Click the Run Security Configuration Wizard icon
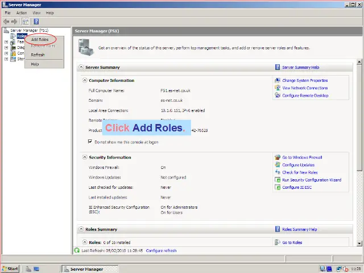This screenshot has height=273, width=364. [278, 180]
